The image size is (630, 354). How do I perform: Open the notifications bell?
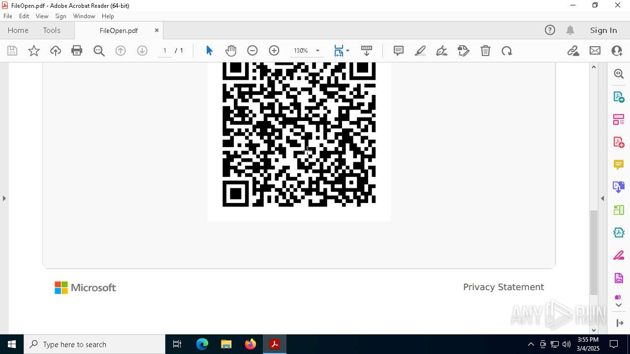point(570,30)
